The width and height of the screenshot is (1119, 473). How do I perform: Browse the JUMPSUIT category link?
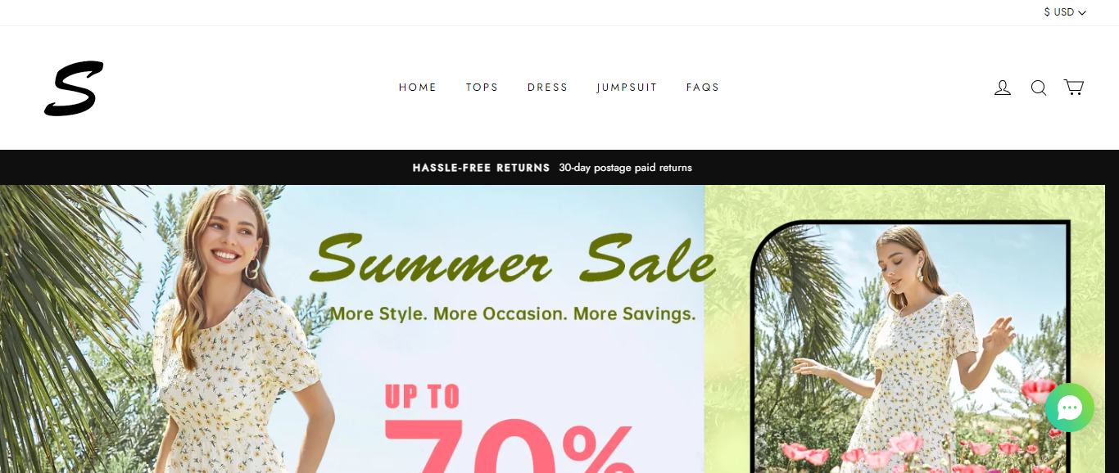pyautogui.click(x=627, y=88)
